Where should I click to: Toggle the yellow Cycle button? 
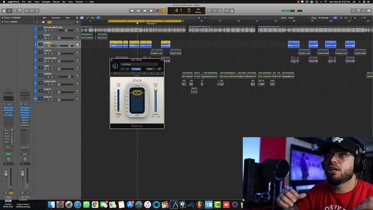tap(163, 10)
